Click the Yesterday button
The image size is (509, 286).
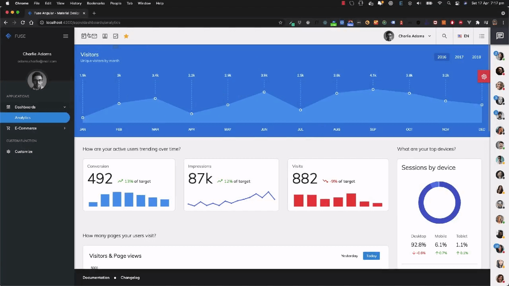349,256
